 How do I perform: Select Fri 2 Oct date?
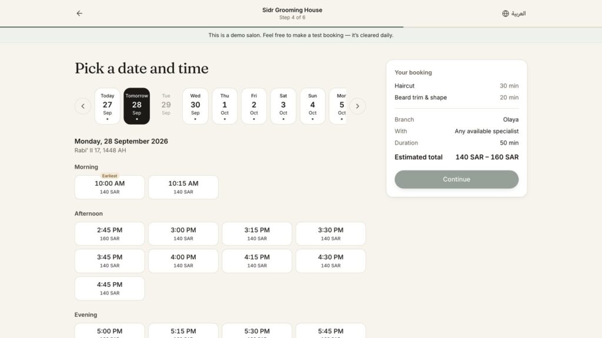[x=254, y=106]
